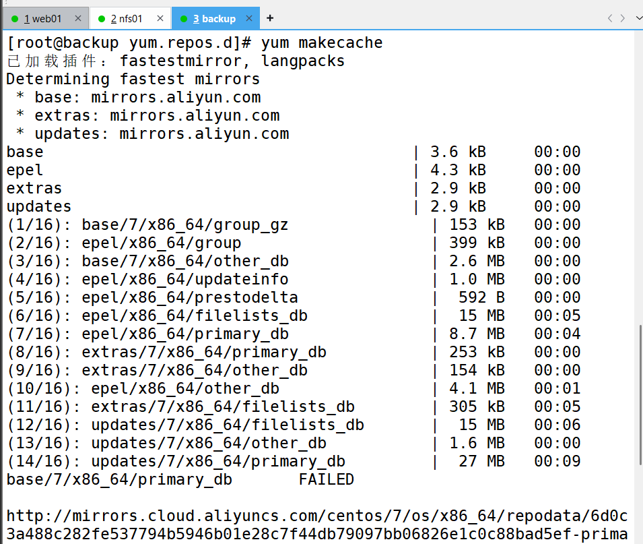643x544 pixels.
Task: Click green status dot on backup tab
Action: click(x=184, y=19)
